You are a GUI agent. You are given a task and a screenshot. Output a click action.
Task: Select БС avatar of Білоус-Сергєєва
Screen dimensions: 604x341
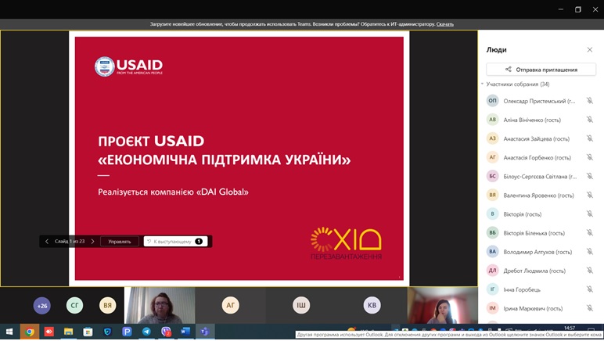(x=492, y=176)
